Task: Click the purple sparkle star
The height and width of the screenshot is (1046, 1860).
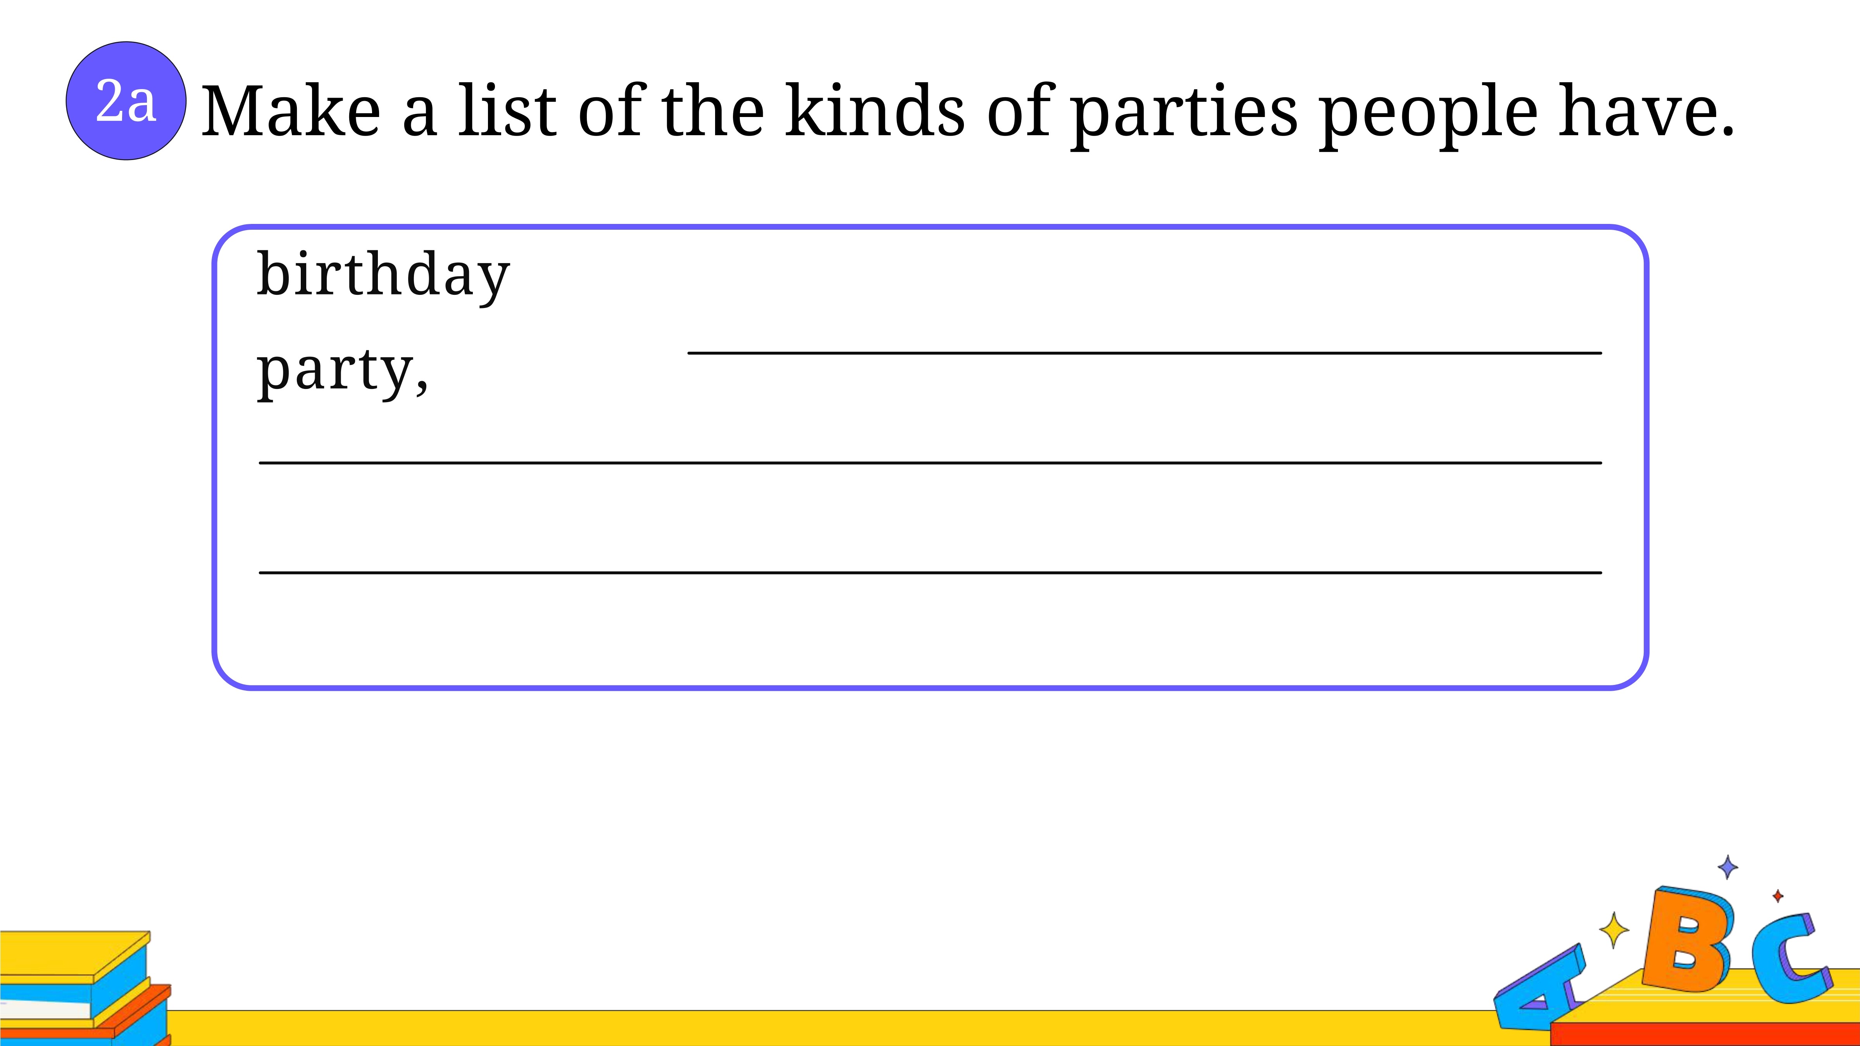Action: click(1727, 867)
